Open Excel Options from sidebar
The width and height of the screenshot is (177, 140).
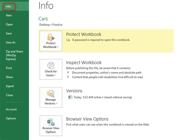(x=11, y=118)
